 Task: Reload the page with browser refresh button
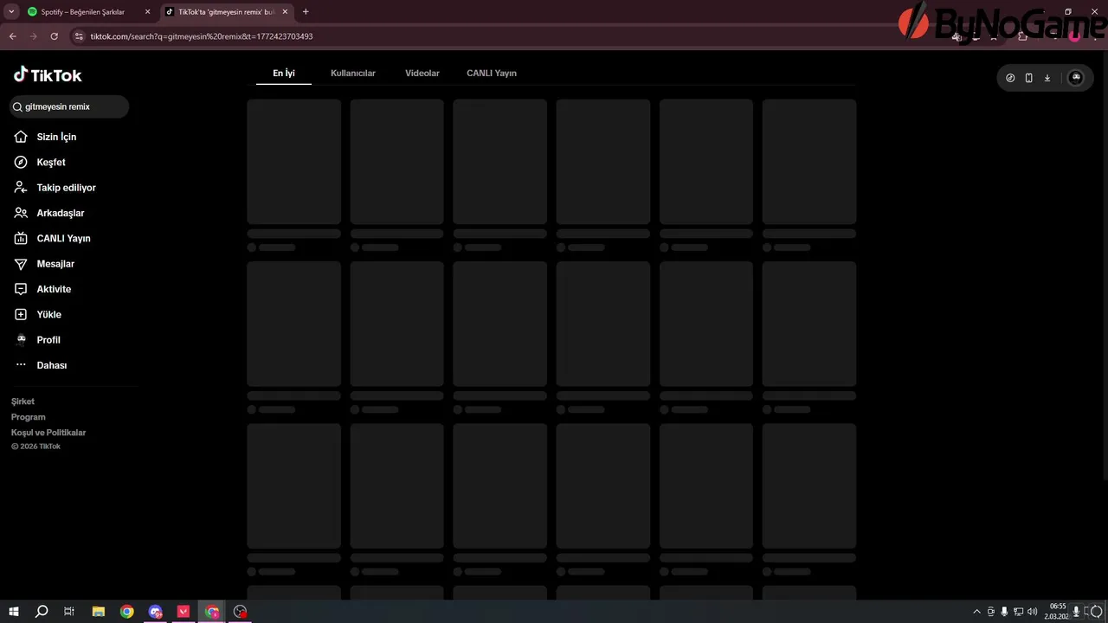click(x=54, y=36)
